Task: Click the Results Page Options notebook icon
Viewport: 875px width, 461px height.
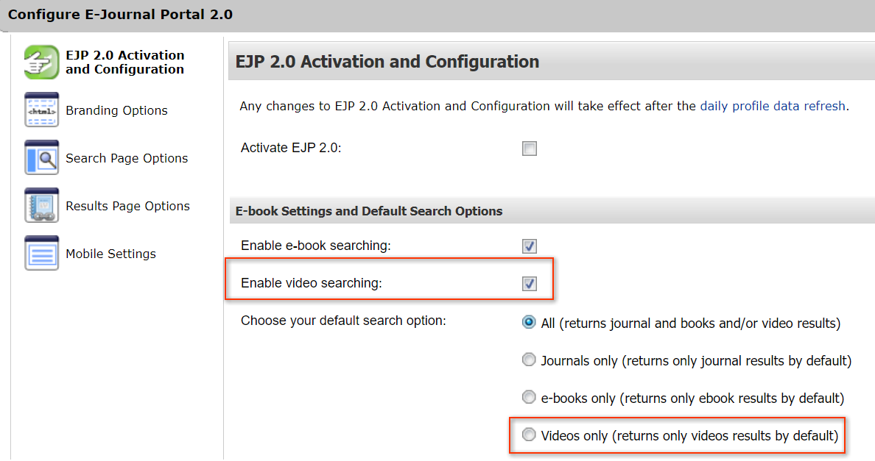Action: tap(41, 206)
